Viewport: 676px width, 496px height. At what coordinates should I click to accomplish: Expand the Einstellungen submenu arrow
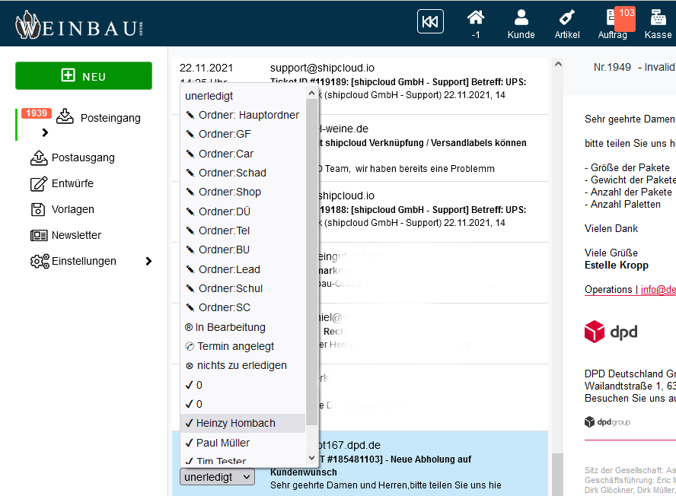[x=148, y=261]
